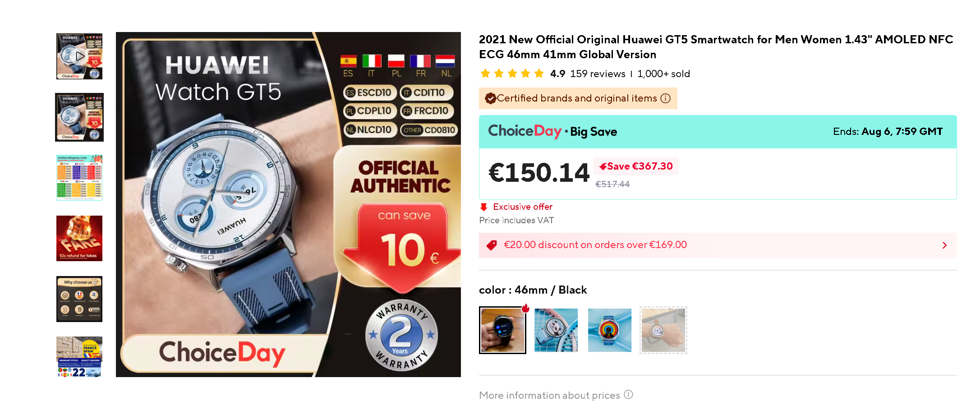Open the 159 reviews link
This screenshot has height=401, width=962.
click(598, 74)
